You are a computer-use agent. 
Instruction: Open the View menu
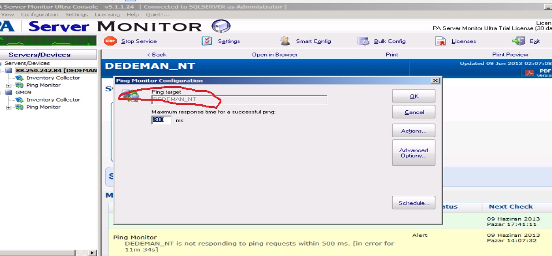click(x=7, y=15)
